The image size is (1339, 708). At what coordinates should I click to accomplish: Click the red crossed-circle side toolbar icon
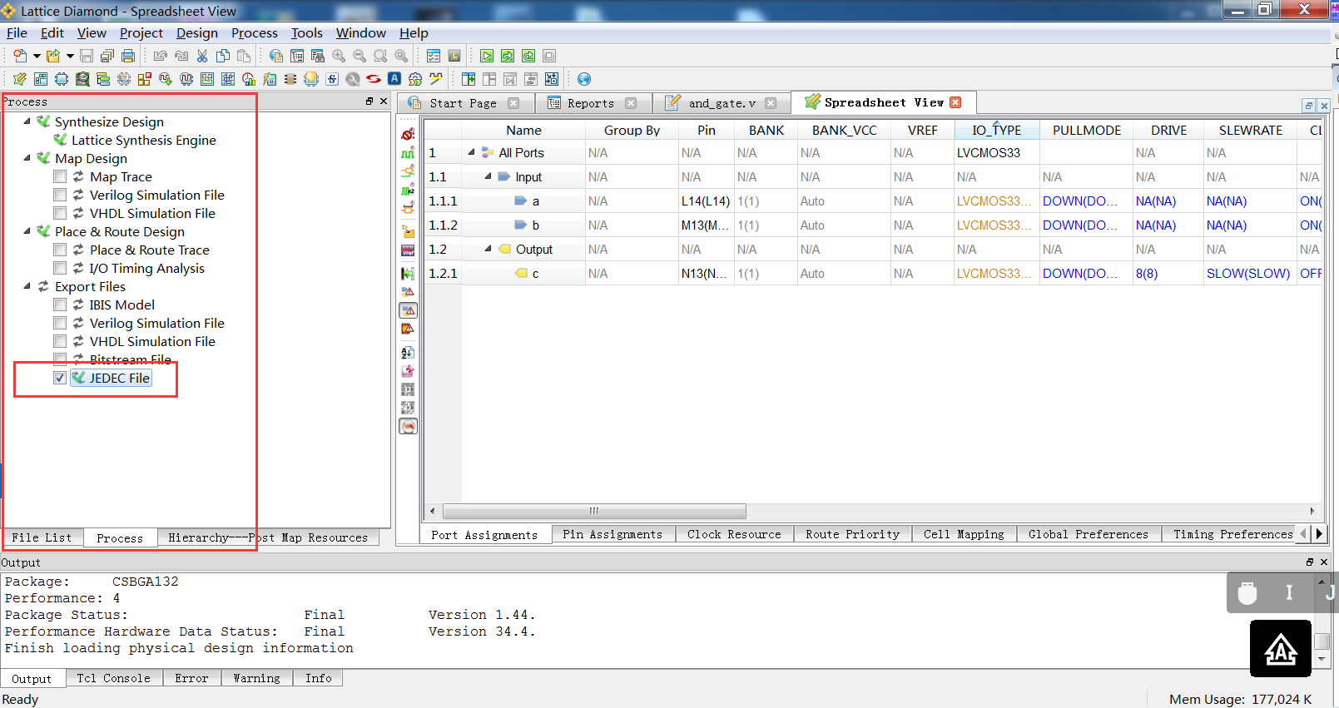(408, 134)
